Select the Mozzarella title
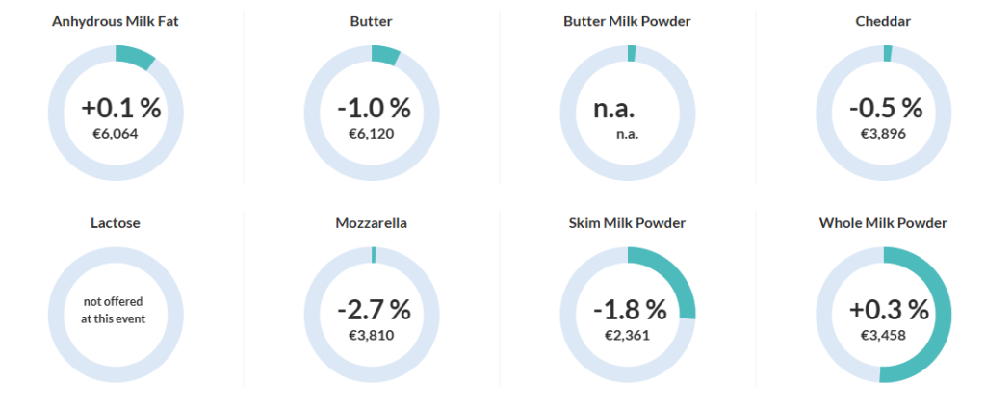The height and width of the screenshot is (407, 986). click(372, 223)
